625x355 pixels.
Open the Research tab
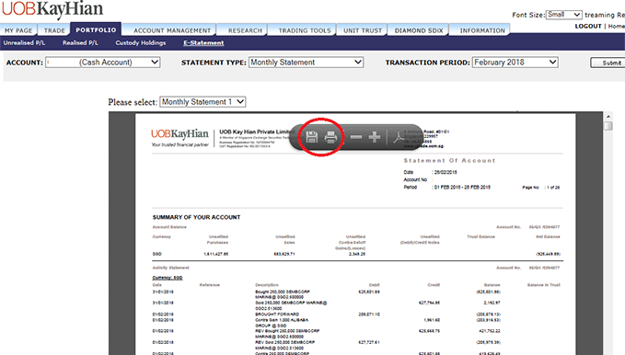pyautogui.click(x=245, y=30)
